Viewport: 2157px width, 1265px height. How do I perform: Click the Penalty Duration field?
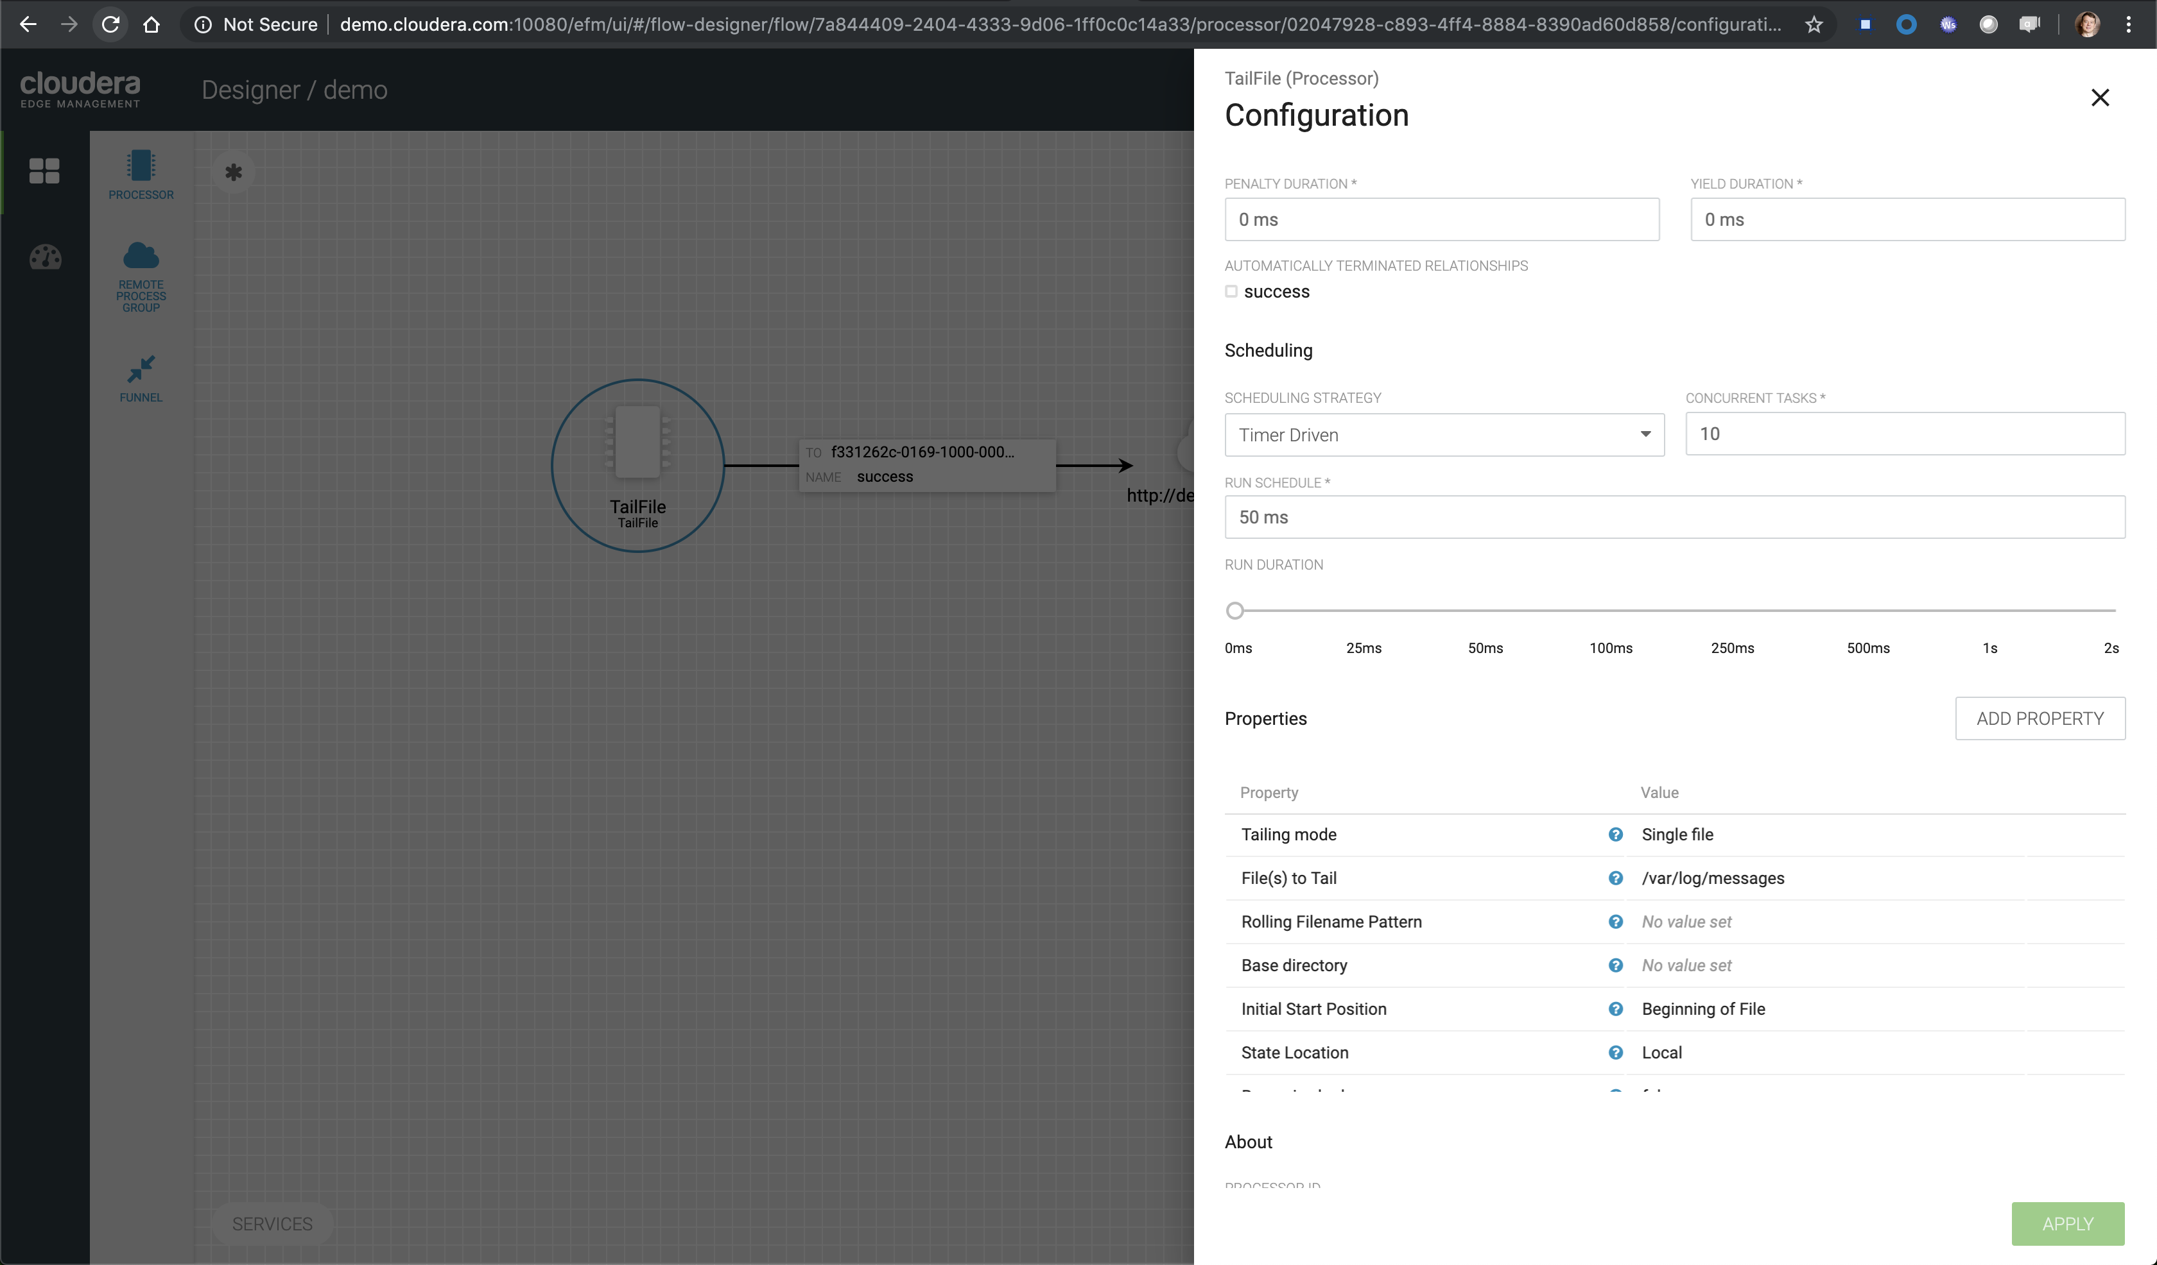pos(1441,220)
